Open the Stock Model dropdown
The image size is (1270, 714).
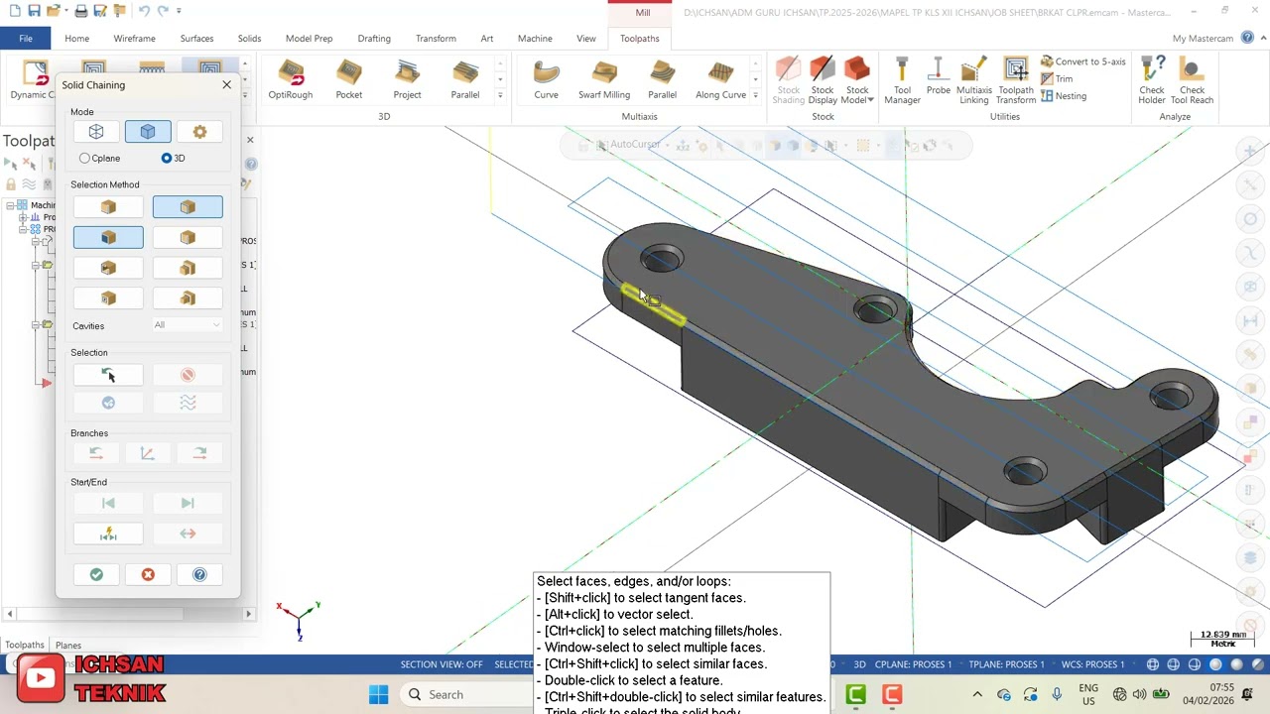(x=857, y=80)
